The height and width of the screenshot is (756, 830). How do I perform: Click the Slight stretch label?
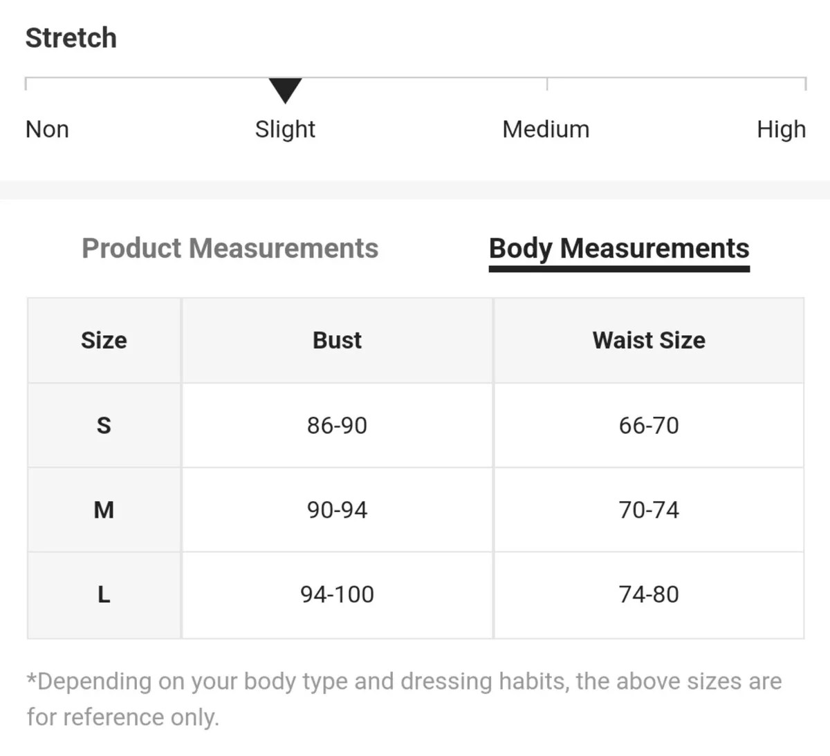[x=285, y=129]
